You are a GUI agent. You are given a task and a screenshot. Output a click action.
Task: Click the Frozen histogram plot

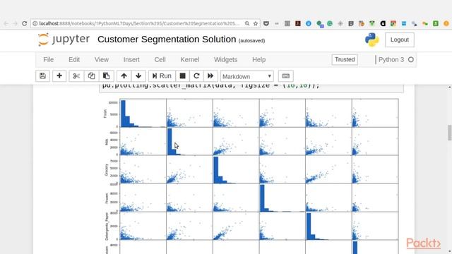click(x=282, y=198)
